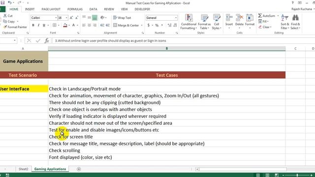315x177 pixels.
Task: Align cell text left
Action: coord(84,25)
